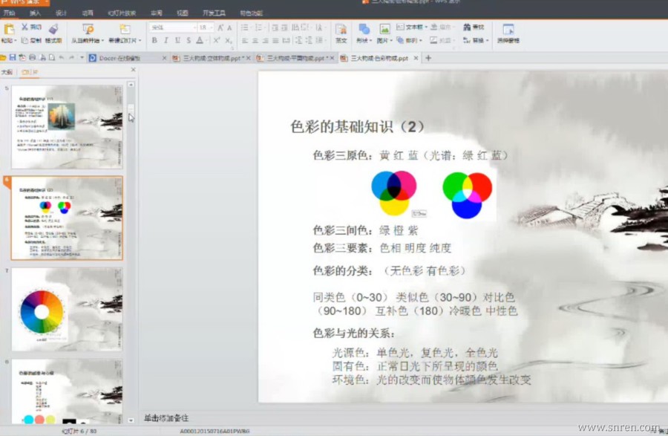This screenshot has width=668, height=436.
Task: Toggle Bold formatting
Action: tap(154, 41)
